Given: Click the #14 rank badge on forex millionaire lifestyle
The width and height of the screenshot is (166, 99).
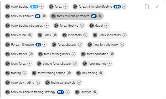Looking at the screenshot, I should coord(117,7).
